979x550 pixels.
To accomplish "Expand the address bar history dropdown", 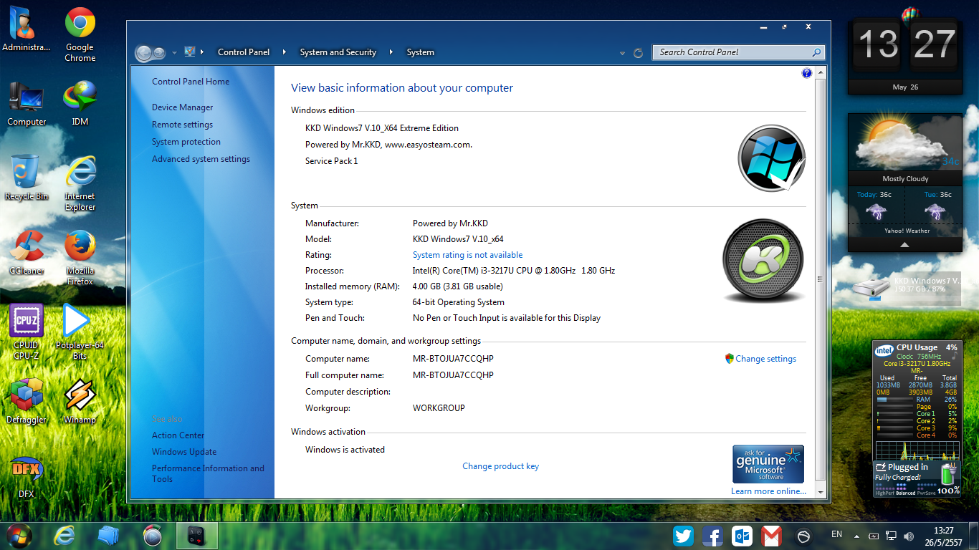I will [622, 53].
